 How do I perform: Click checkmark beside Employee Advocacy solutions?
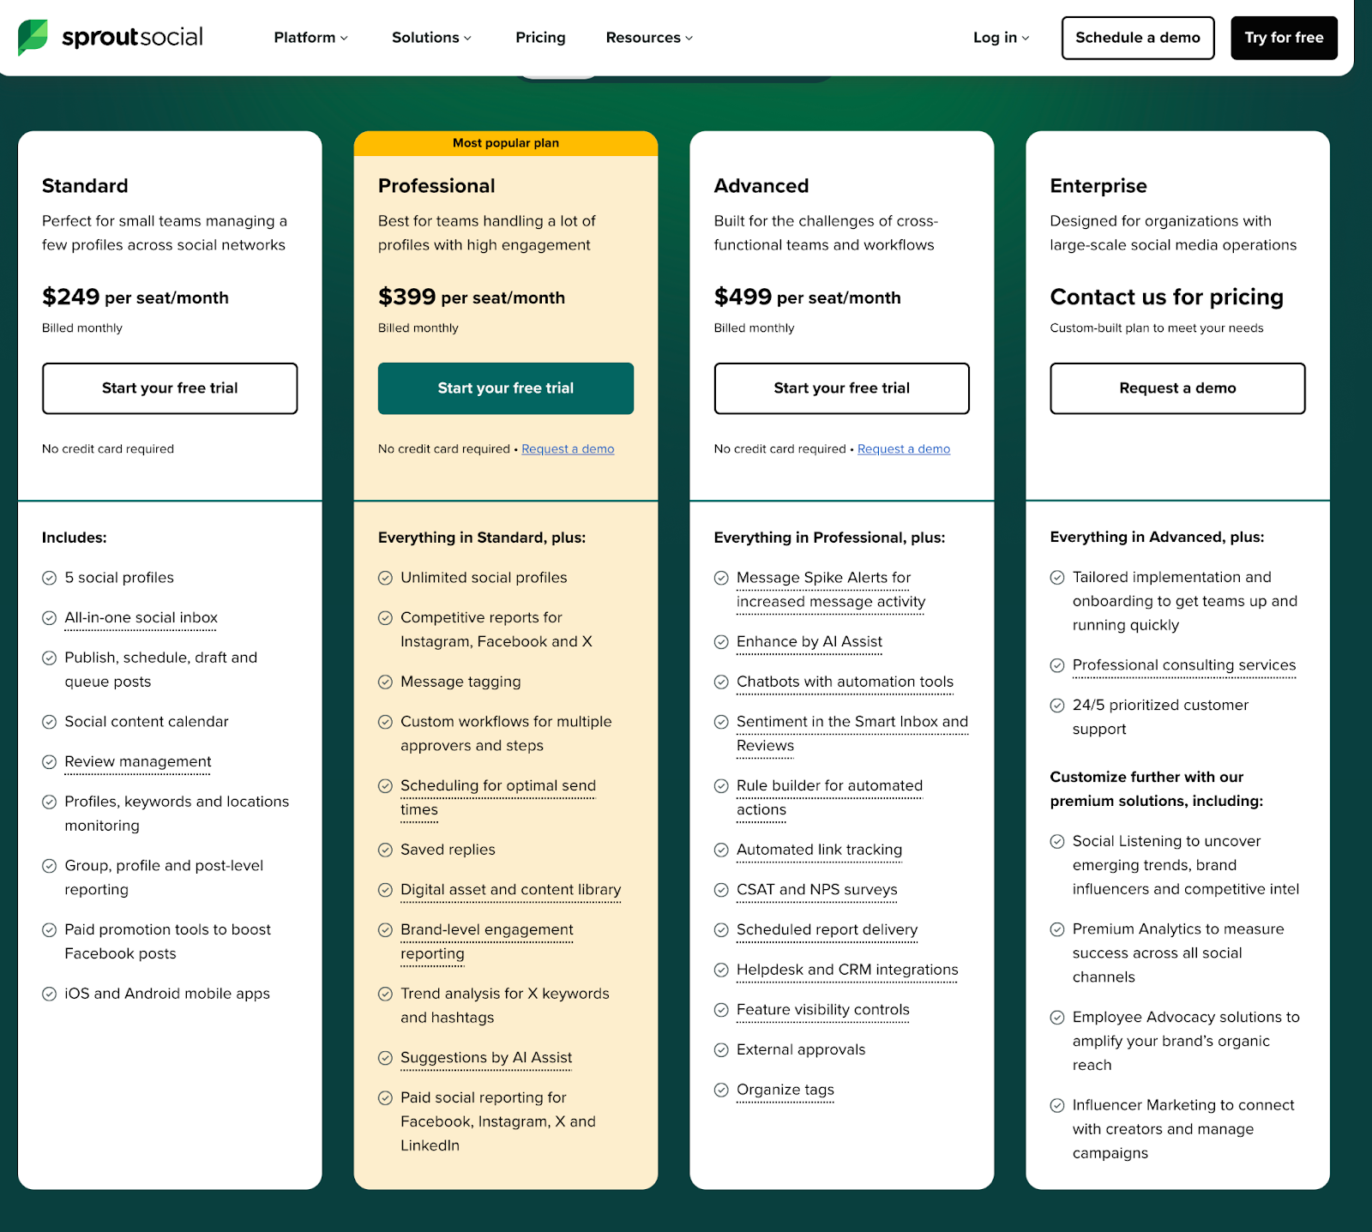click(x=1058, y=1018)
